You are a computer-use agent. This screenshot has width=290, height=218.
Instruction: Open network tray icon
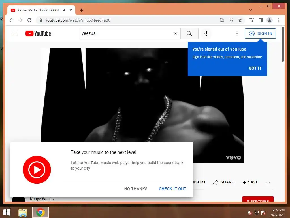[257, 213]
